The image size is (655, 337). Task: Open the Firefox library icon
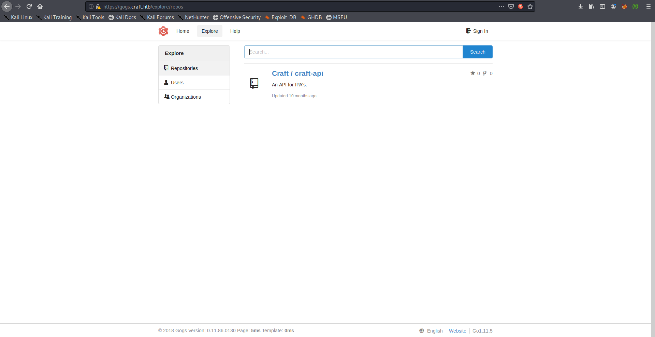click(x=591, y=6)
